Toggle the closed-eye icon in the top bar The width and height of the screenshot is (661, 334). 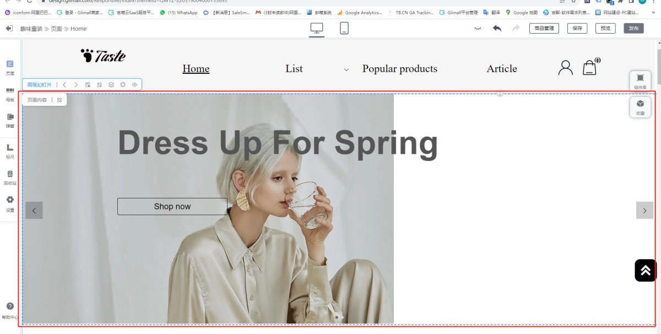coord(478,28)
